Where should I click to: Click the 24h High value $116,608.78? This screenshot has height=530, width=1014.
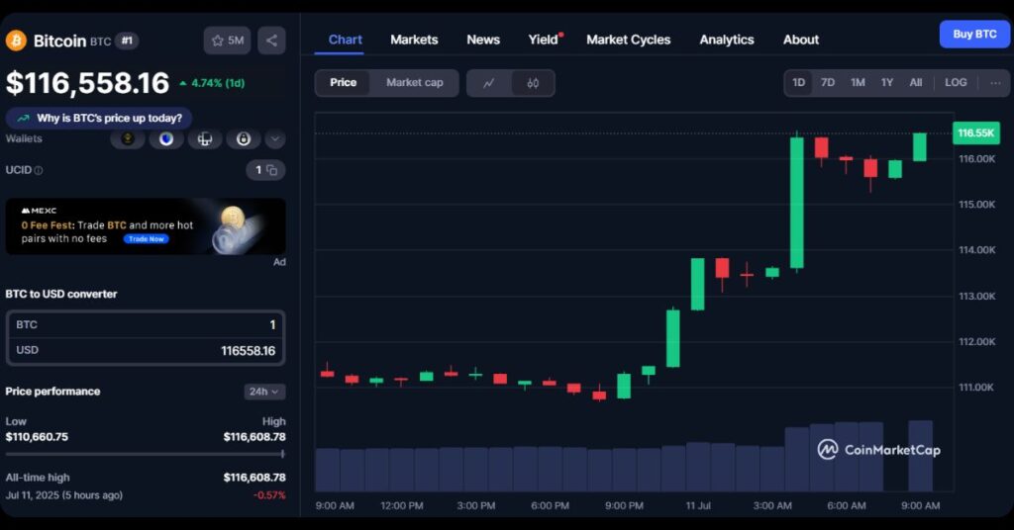point(254,437)
